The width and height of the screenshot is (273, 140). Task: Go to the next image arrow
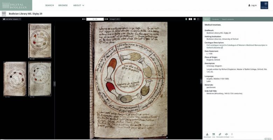click(105, 19)
